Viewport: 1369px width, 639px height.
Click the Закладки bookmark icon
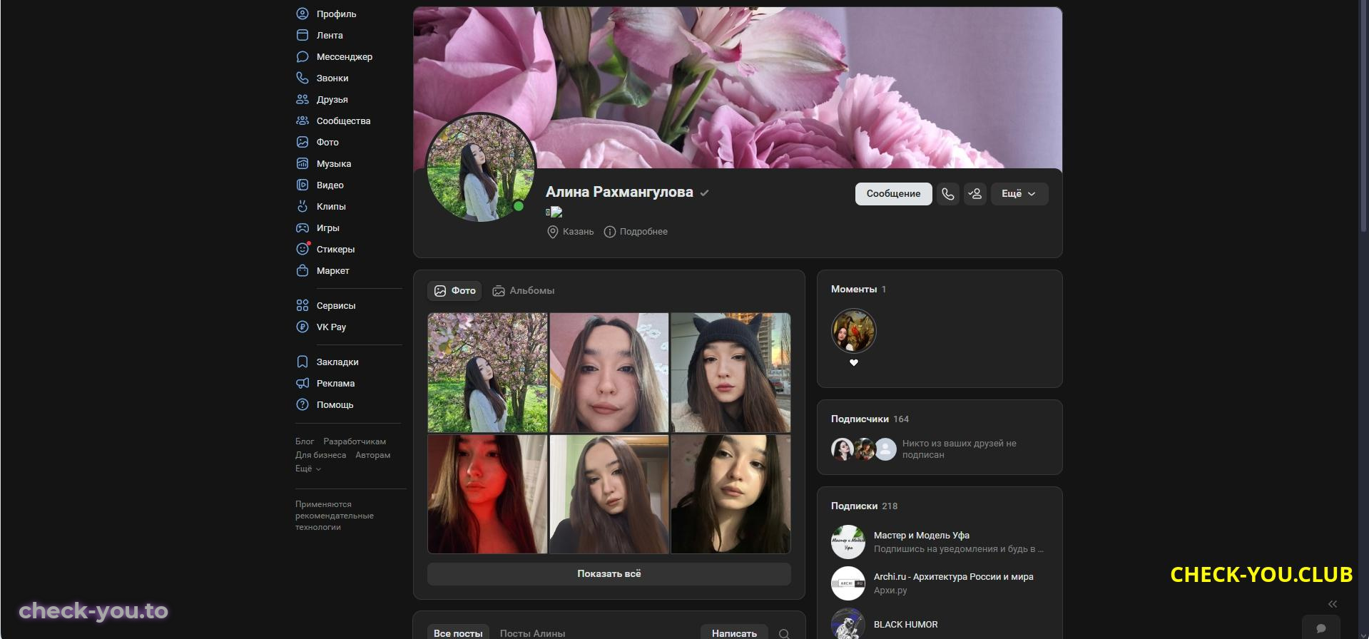302,362
